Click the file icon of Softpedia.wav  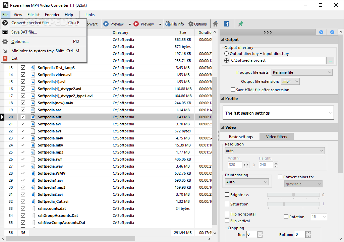[33, 166]
